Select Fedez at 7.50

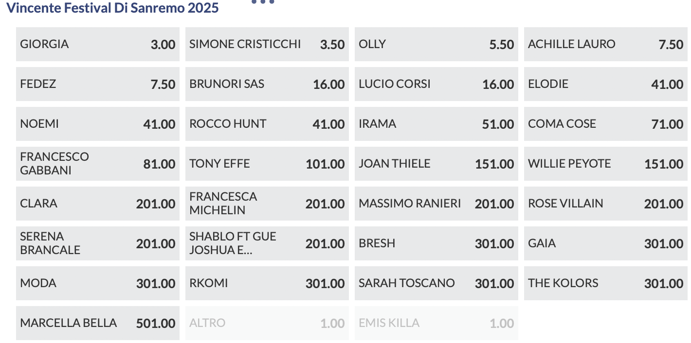(97, 84)
